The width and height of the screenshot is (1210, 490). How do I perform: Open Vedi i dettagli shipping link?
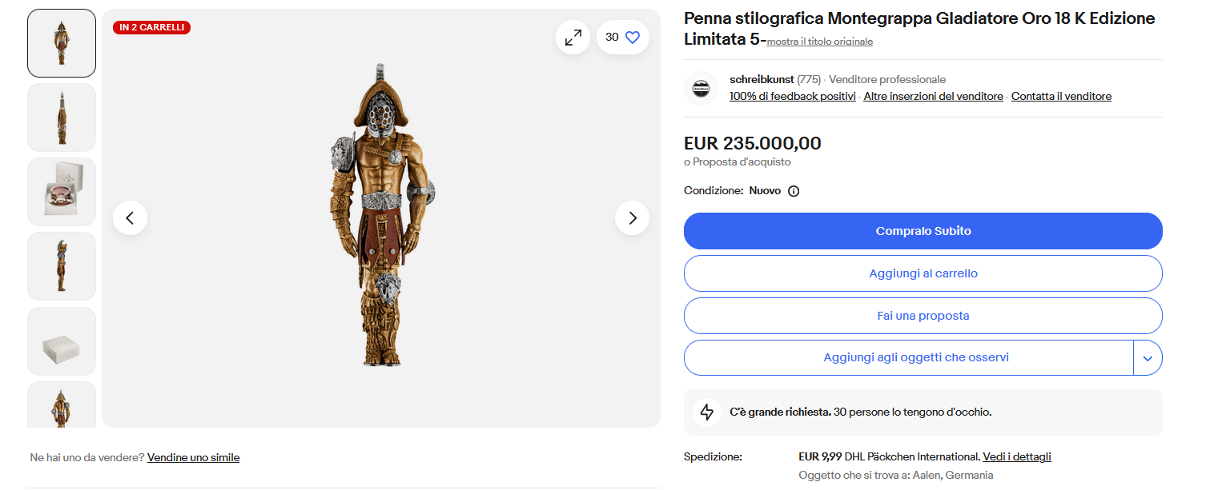click(x=1016, y=457)
